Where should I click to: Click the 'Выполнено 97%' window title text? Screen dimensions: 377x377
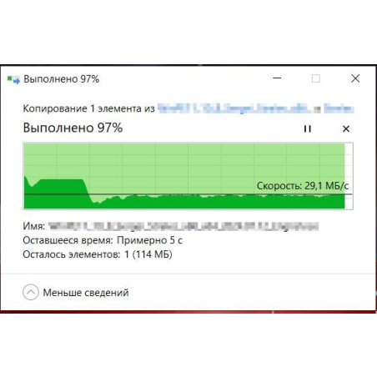click(x=62, y=79)
